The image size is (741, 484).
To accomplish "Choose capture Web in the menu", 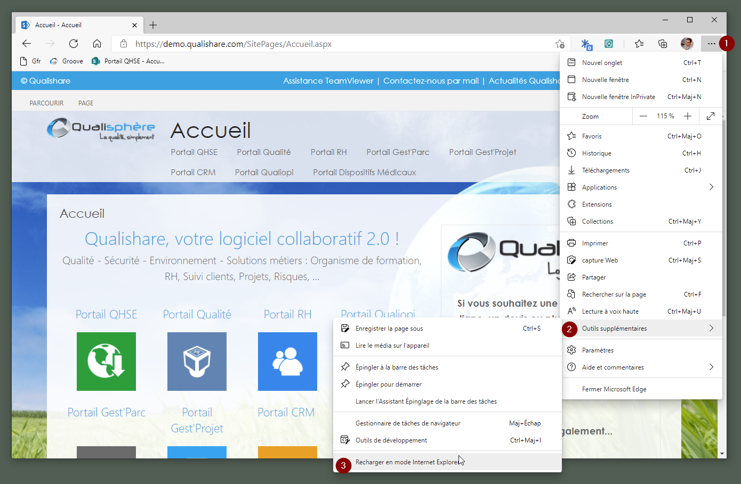I will point(641,260).
